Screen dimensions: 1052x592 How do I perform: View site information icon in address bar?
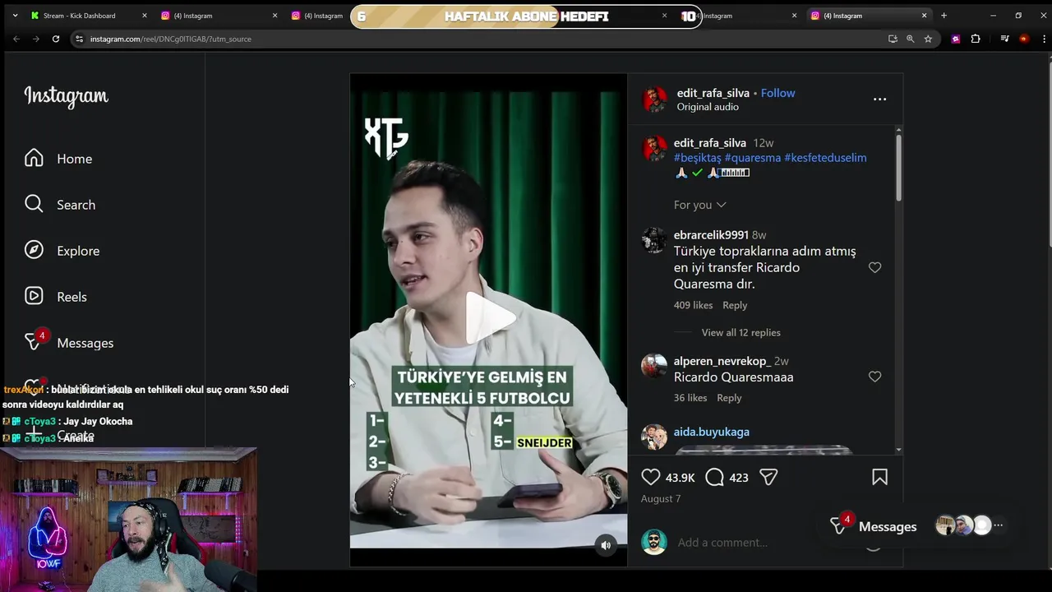[79, 39]
